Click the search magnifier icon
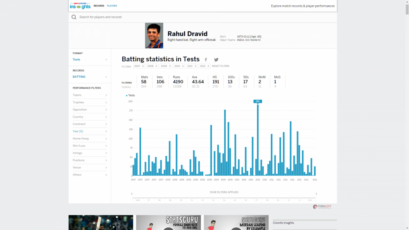 (x=74, y=17)
